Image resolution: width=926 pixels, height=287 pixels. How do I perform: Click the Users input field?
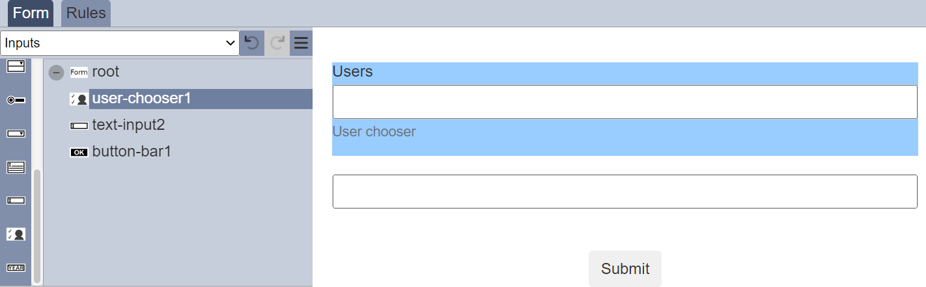pos(625,102)
